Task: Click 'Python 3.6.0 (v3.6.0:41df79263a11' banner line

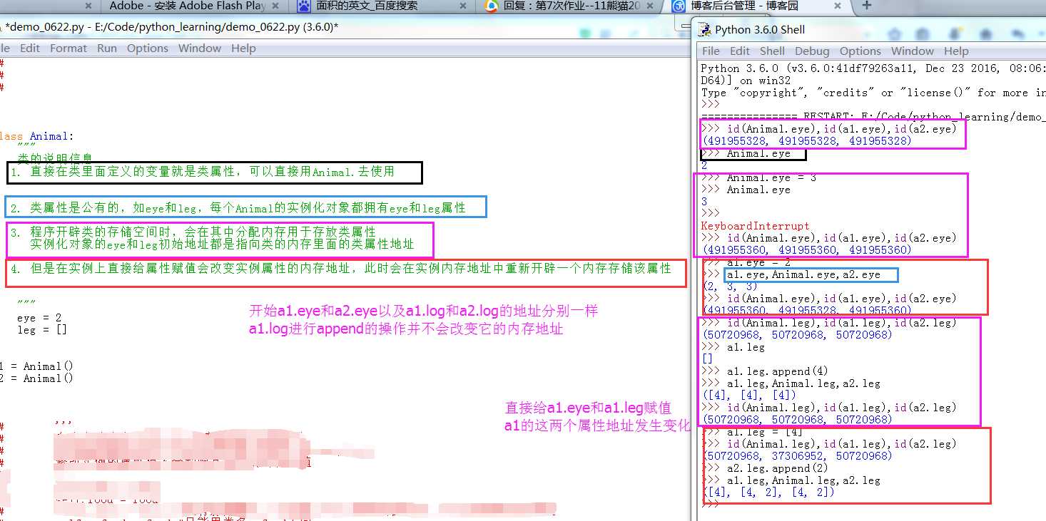Action: point(873,68)
